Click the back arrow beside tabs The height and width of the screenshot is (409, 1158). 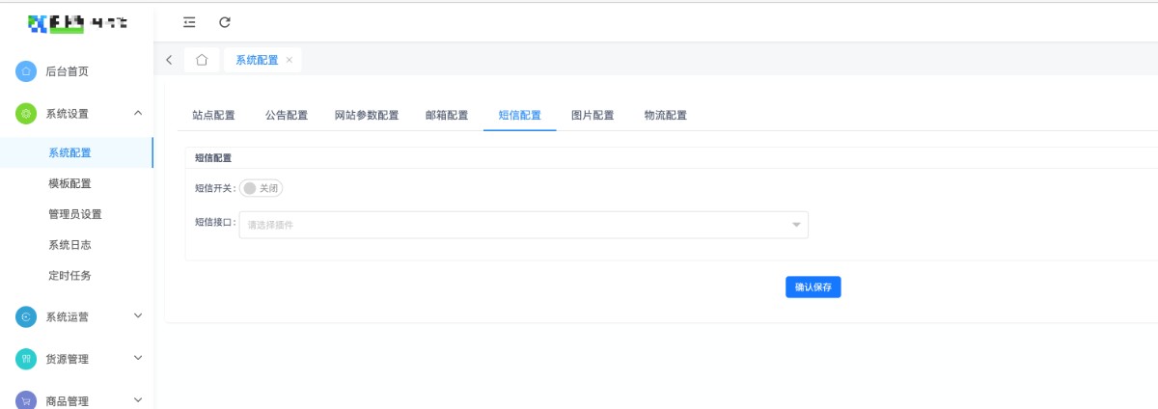[169, 60]
